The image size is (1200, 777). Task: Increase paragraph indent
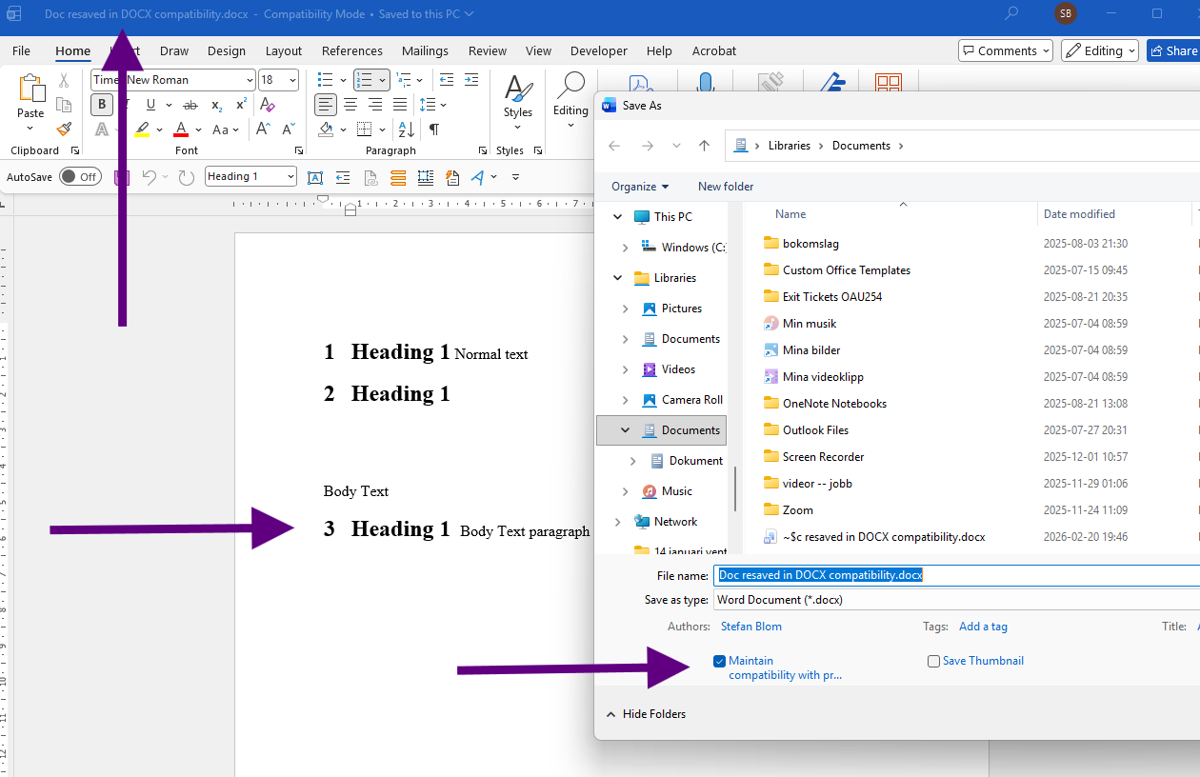click(x=470, y=80)
